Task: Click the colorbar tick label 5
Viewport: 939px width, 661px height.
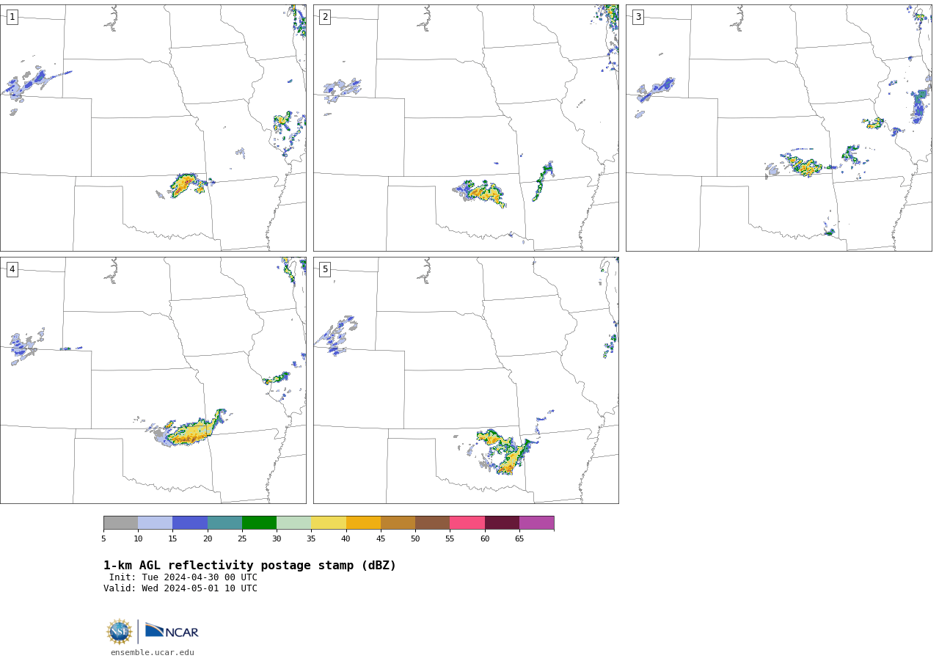Action: point(103,538)
